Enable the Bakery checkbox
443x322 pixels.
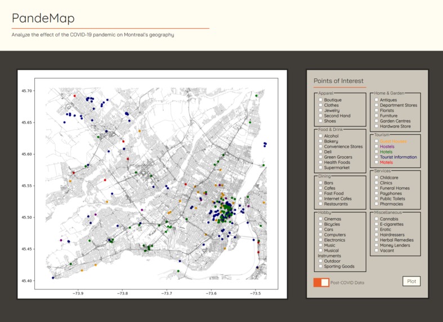tap(320, 141)
